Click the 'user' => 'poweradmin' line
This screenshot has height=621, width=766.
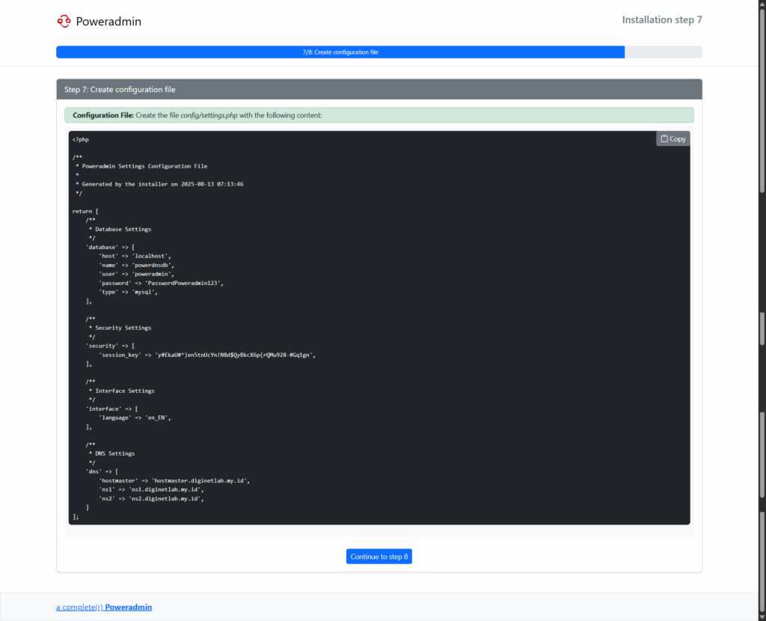pyautogui.click(x=136, y=274)
